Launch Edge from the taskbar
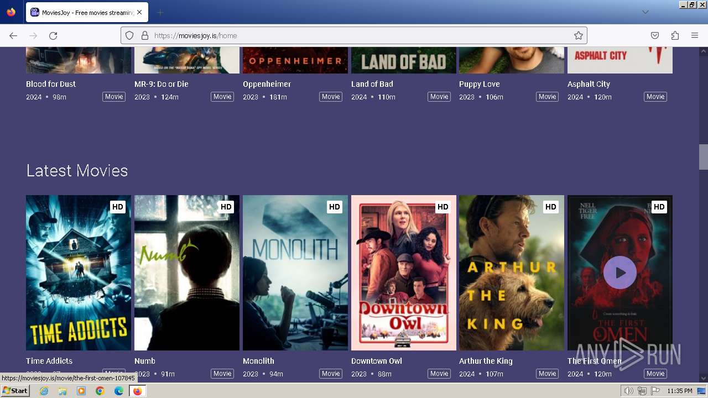 [119, 391]
